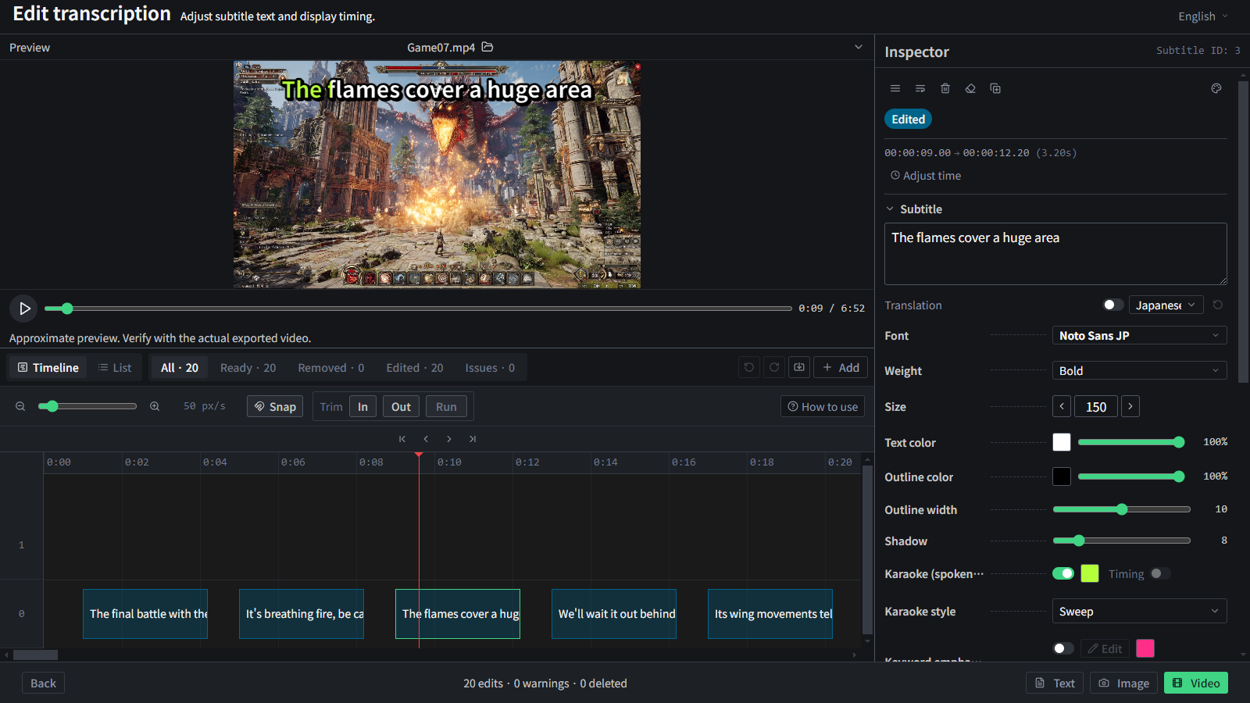Switch to the Timeline view tab
The height and width of the screenshot is (703, 1250).
(x=48, y=367)
